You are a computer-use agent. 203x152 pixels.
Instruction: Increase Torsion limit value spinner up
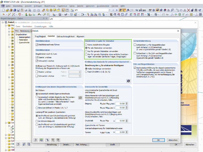pyautogui.click(x=127, y=131)
